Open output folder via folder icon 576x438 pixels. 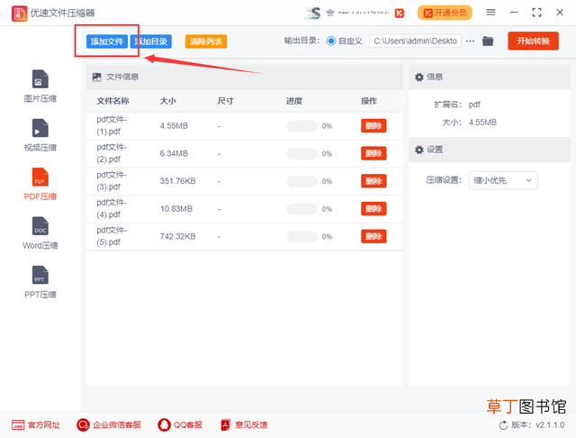488,41
